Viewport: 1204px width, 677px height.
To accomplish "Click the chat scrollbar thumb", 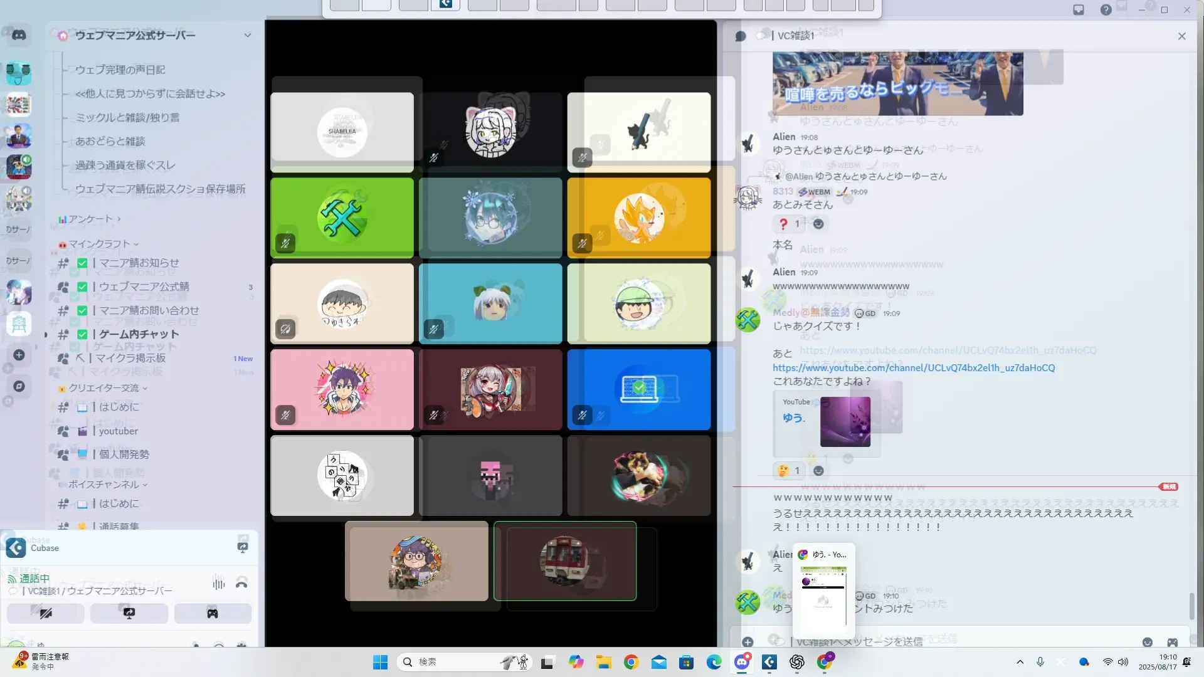I will (x=1191, y=606).
